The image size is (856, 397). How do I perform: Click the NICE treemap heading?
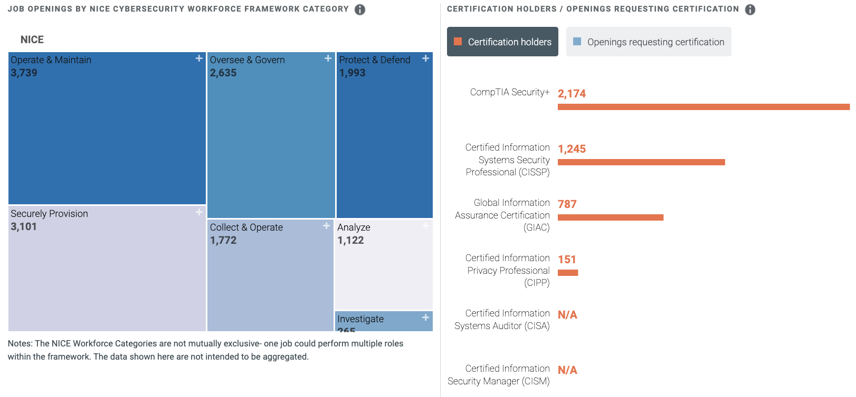32,40
